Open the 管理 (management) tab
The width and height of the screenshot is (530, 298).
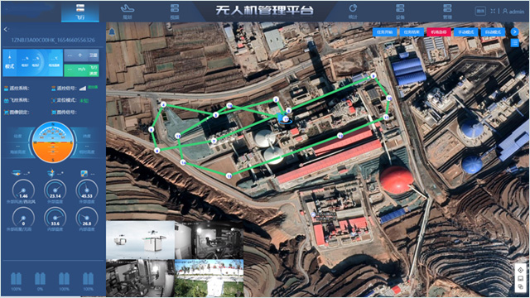tap(447, 11)
